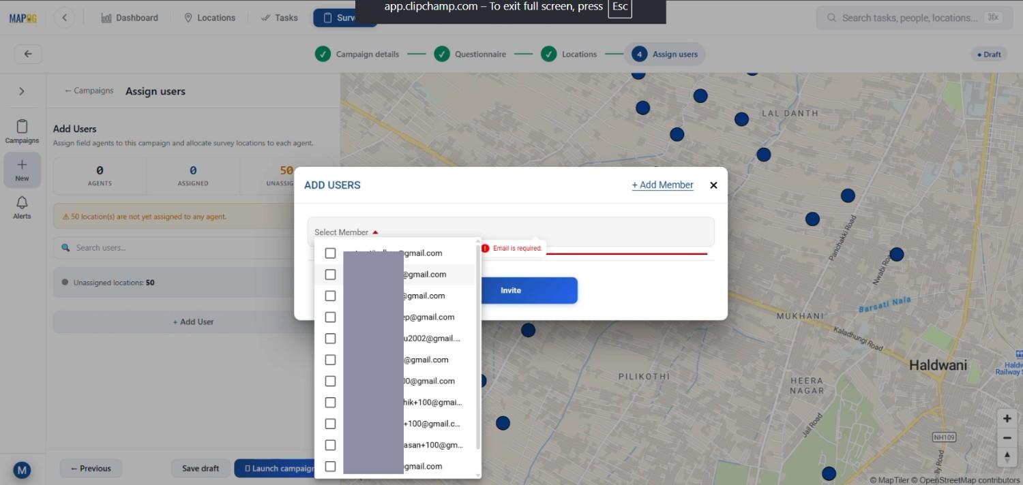Click the Invite button
The height and width of the screenshot is (485, 1023).
tap(511, 290)
